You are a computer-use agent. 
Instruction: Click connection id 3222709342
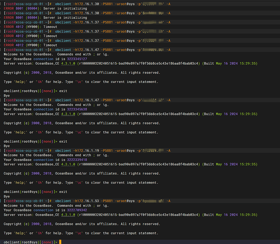click(77, 210)
